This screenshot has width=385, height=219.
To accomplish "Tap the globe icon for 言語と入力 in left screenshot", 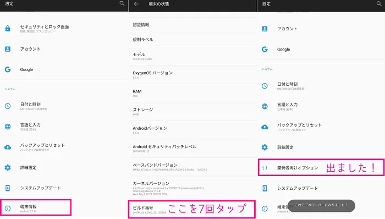I will click(8, 127).
